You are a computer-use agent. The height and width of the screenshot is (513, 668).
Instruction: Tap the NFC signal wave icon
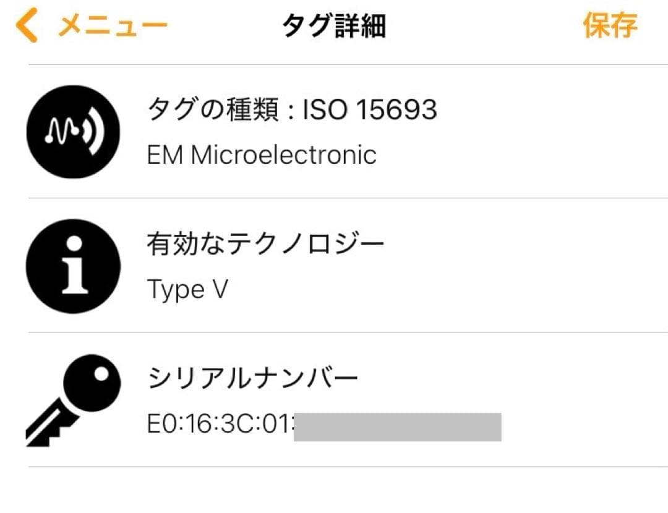(74, 132)
